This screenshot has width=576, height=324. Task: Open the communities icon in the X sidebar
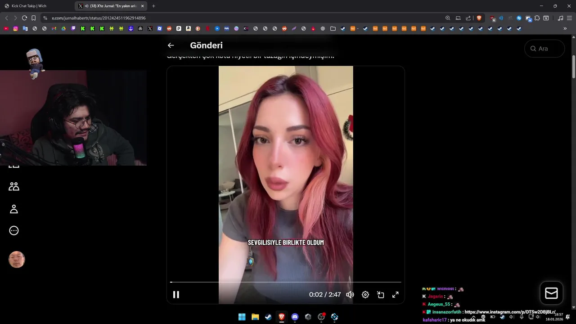(14, 186)
